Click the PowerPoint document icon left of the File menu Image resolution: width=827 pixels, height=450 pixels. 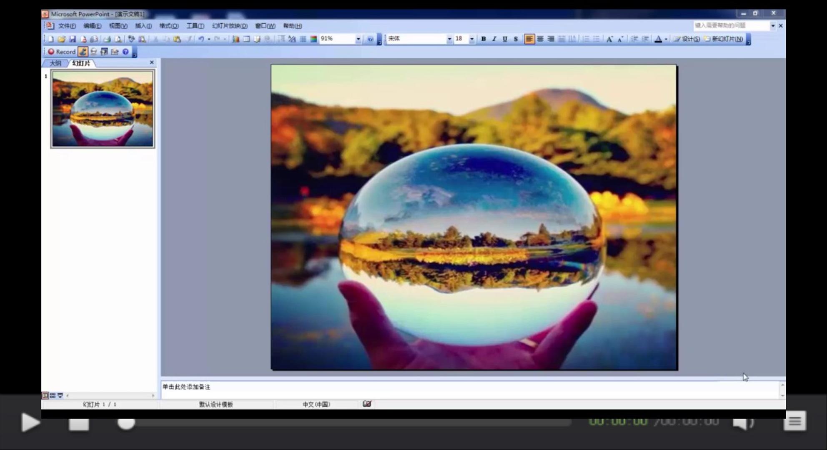pyautogui.click(x=50, y=25)
